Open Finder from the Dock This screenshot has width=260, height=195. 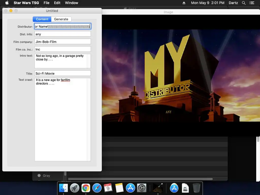coord(63,188)
